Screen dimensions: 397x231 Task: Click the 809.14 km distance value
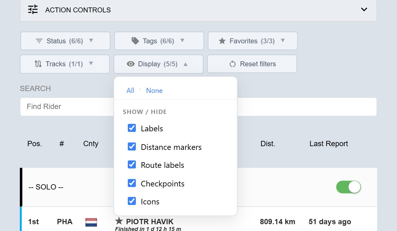278,222
